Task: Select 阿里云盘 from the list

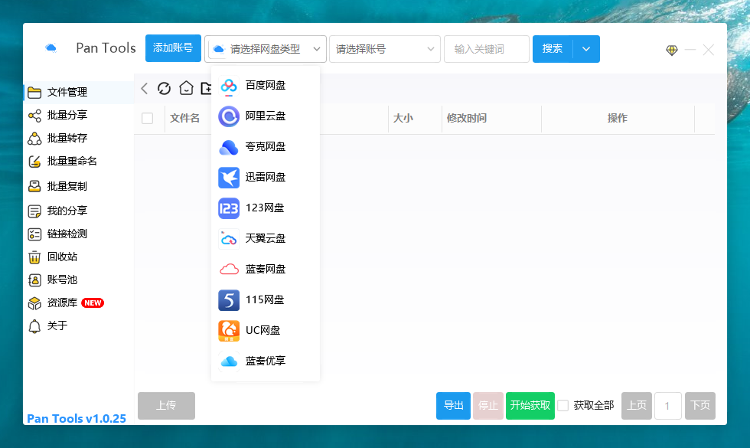Action: 266,116
